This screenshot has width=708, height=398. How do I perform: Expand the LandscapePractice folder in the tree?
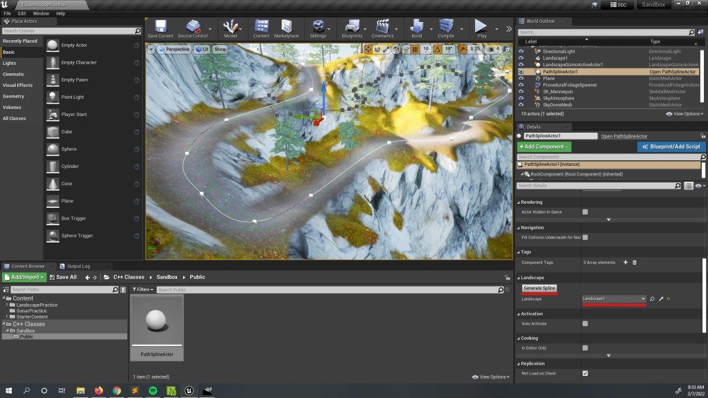8,305
